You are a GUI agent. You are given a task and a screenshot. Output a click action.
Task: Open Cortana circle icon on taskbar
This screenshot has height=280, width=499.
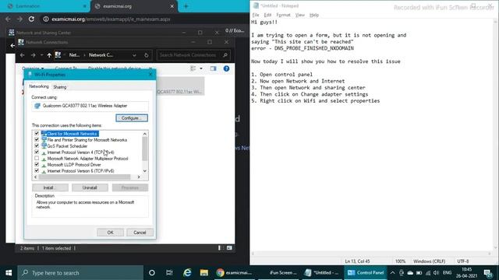152,273
